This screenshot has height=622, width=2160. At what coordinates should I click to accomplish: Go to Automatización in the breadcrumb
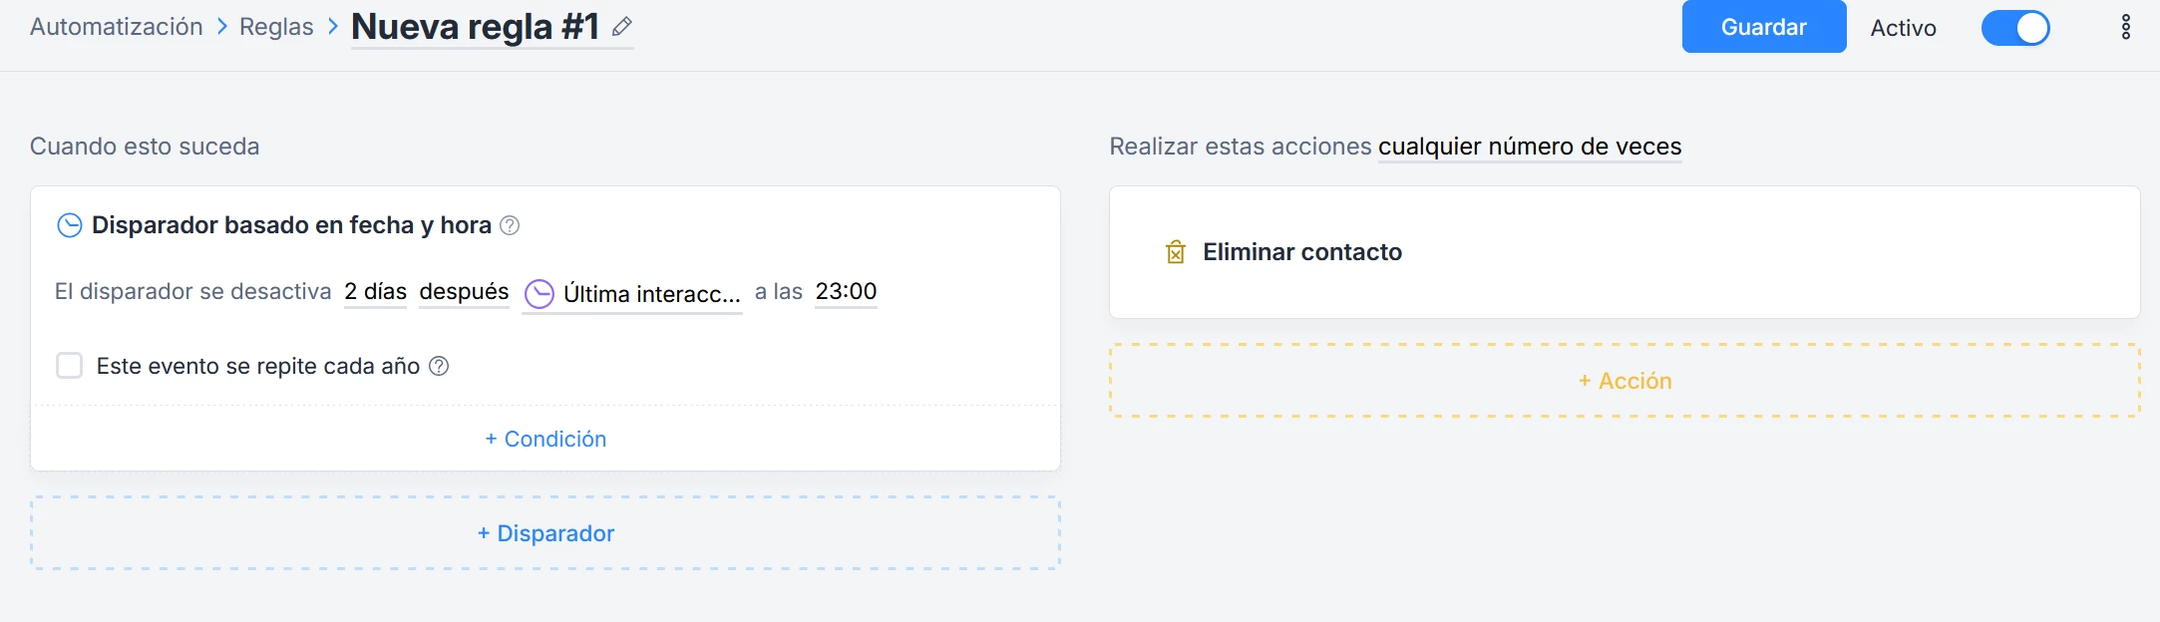(x=117, y=27)
